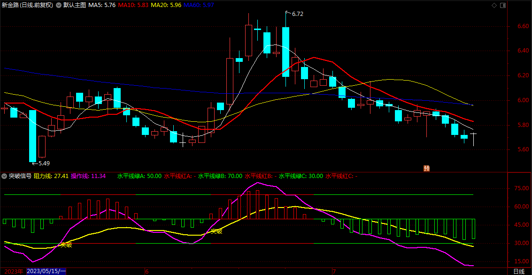Expand the 突破信号 indicator dropdown arrow
This screenshot has height=275, width=532.
(x=4, y=176)
